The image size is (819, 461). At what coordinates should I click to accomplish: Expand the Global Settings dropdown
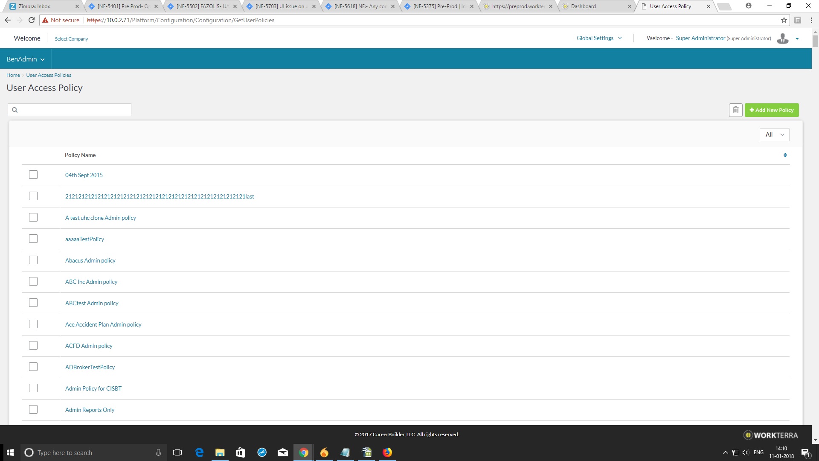click(x=599, y=38)
